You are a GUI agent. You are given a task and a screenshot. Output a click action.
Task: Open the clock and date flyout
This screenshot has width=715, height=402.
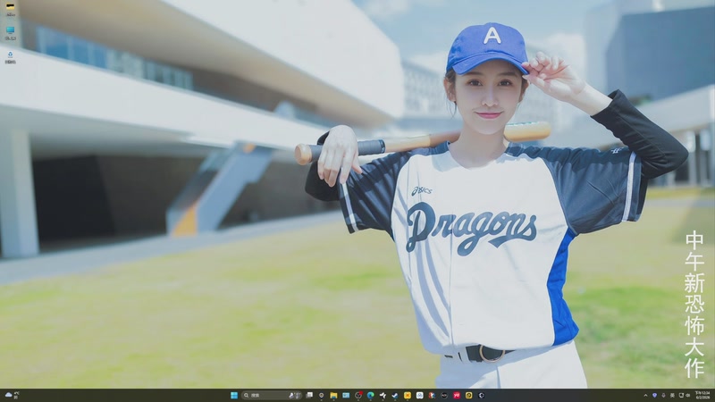point(702,395)
